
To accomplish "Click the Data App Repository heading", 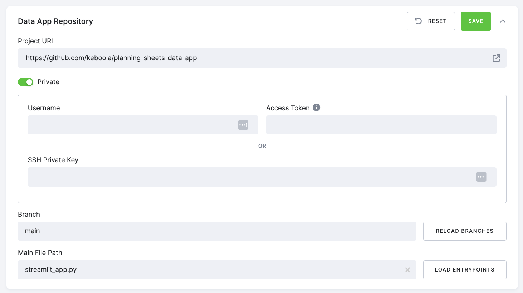I will coord(55,21).
